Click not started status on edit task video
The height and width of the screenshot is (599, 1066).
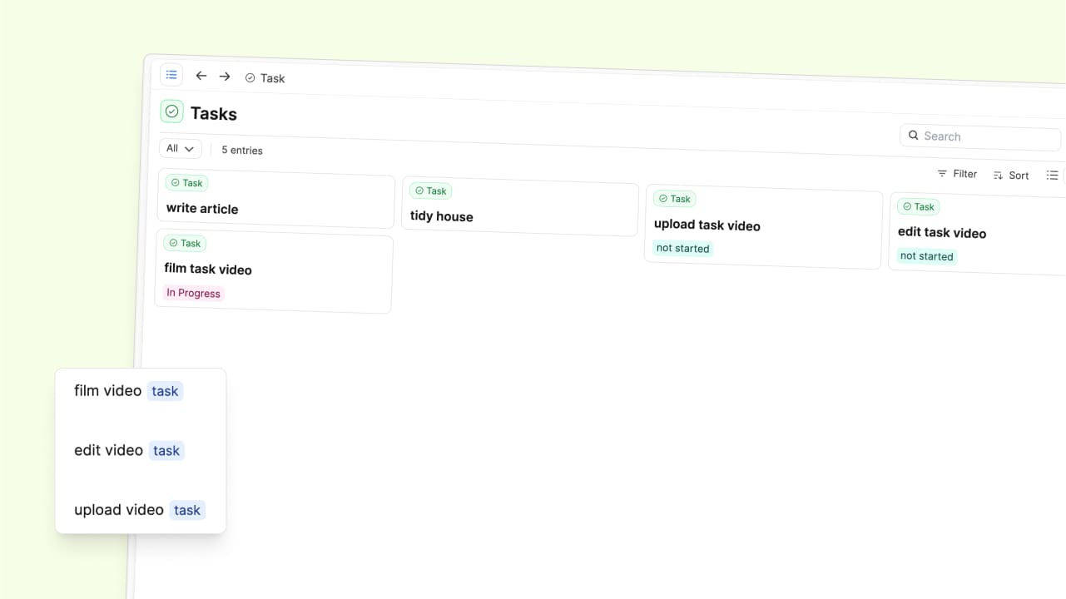click(926, 256)
